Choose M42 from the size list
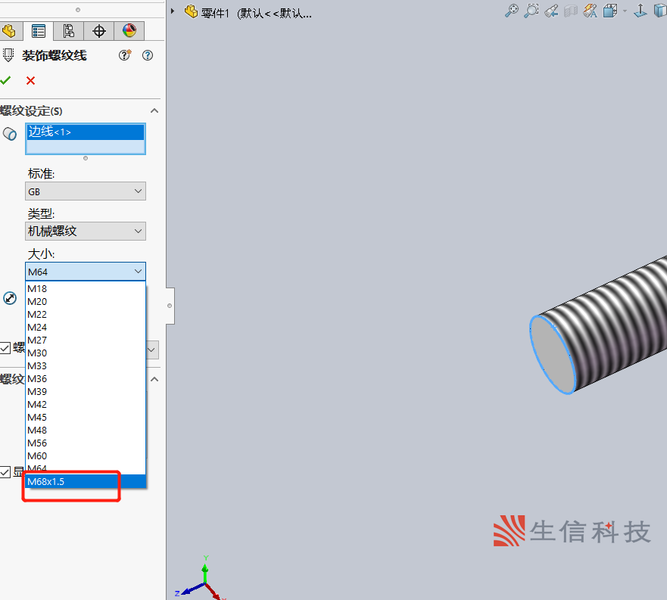 [86, 404]
